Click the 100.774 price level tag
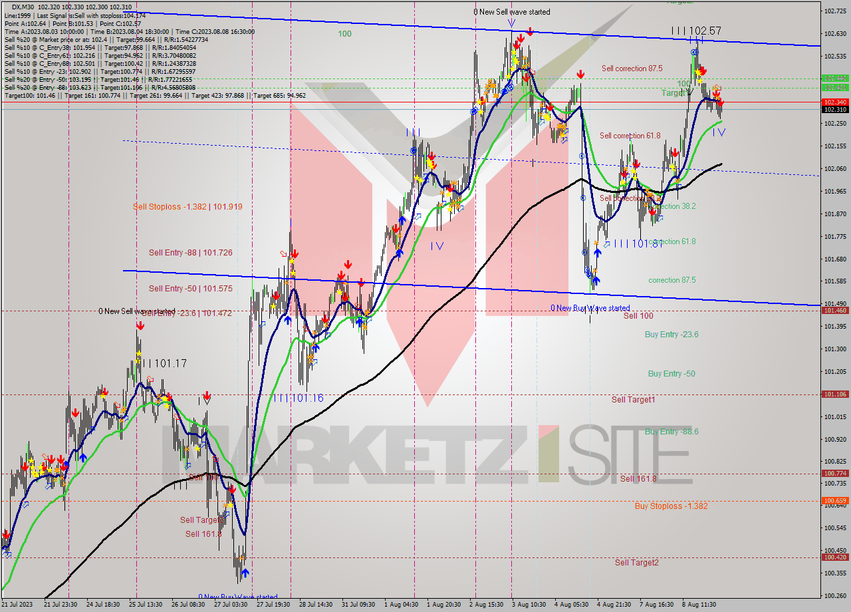The height and width of the screenshot is (612, 851). [834, 474]
